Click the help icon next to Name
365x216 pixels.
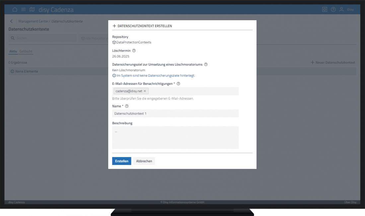coord(127,106)
